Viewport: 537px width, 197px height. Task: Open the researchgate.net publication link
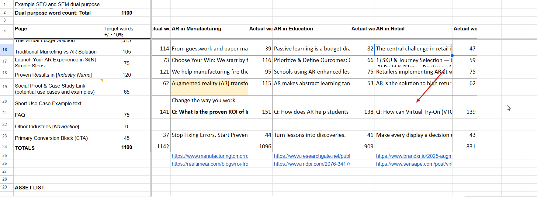click(x=312, y=156)
